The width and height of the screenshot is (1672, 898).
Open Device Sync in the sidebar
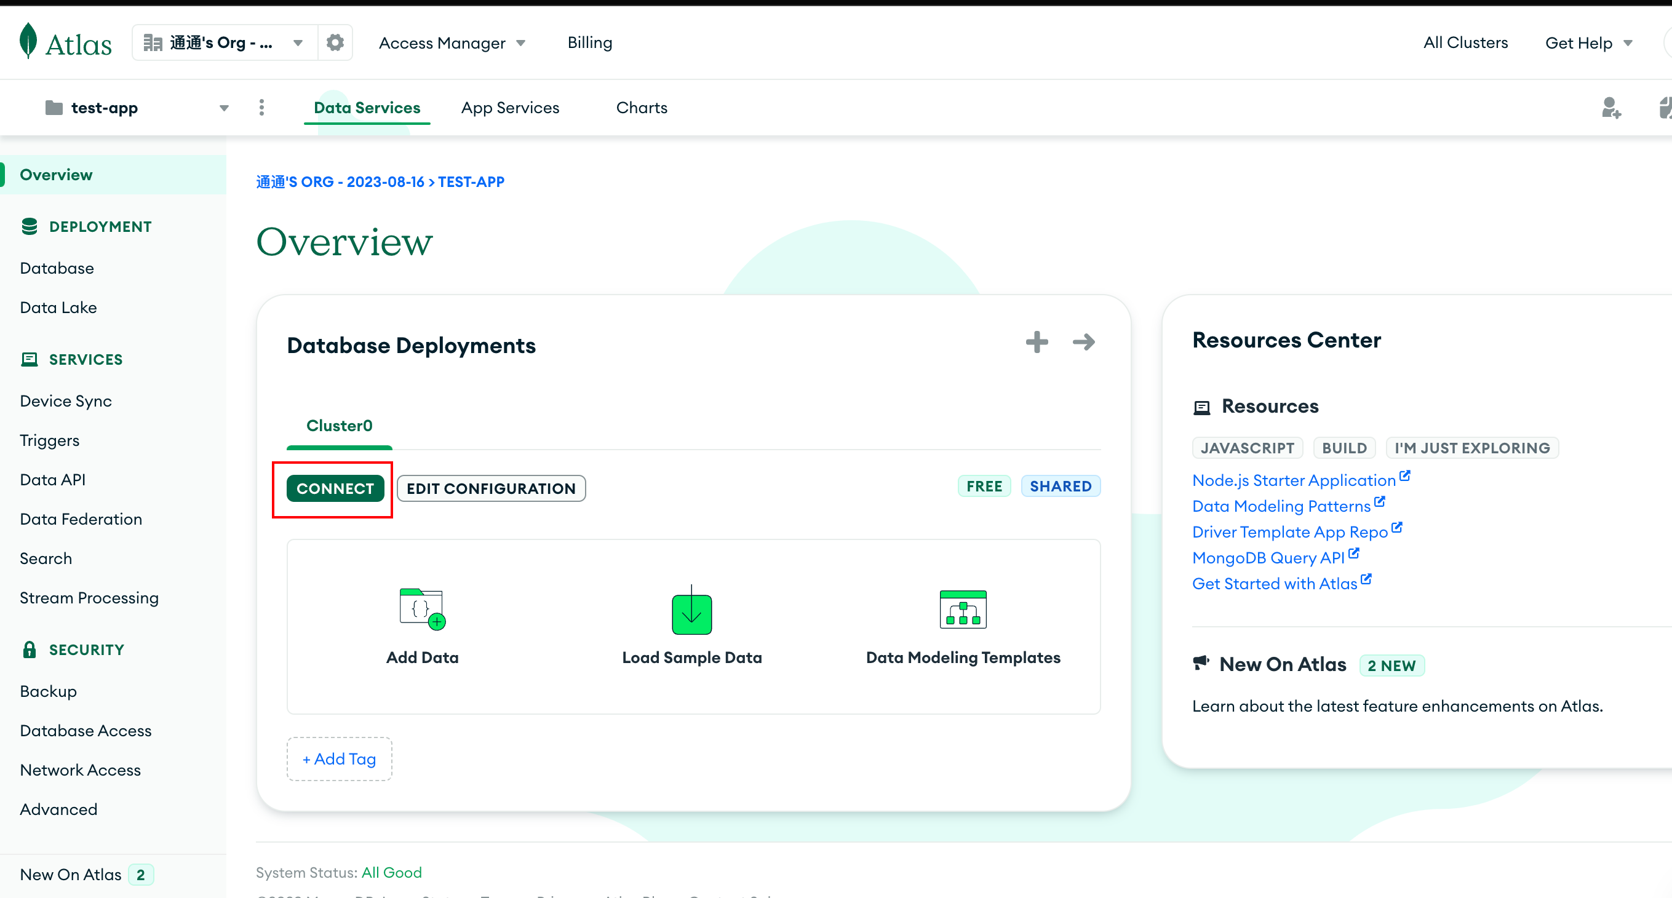click(x=66, y=401)
